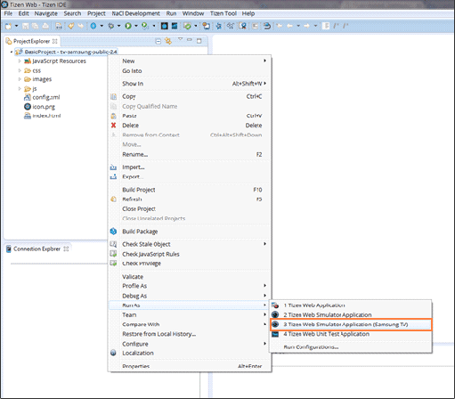Open the dropdown arrow next to New icon
Viewport: 455px width, 399px height.
coord(16,26)
